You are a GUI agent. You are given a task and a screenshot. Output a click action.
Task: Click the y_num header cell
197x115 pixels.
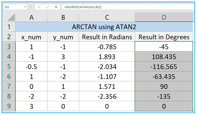point(63,37)
